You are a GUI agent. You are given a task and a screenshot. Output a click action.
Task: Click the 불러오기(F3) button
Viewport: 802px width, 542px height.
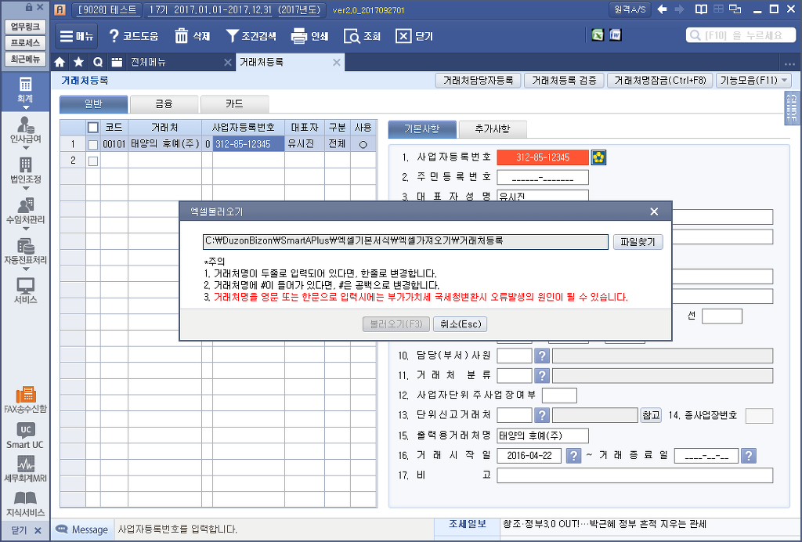coord(396,324)
